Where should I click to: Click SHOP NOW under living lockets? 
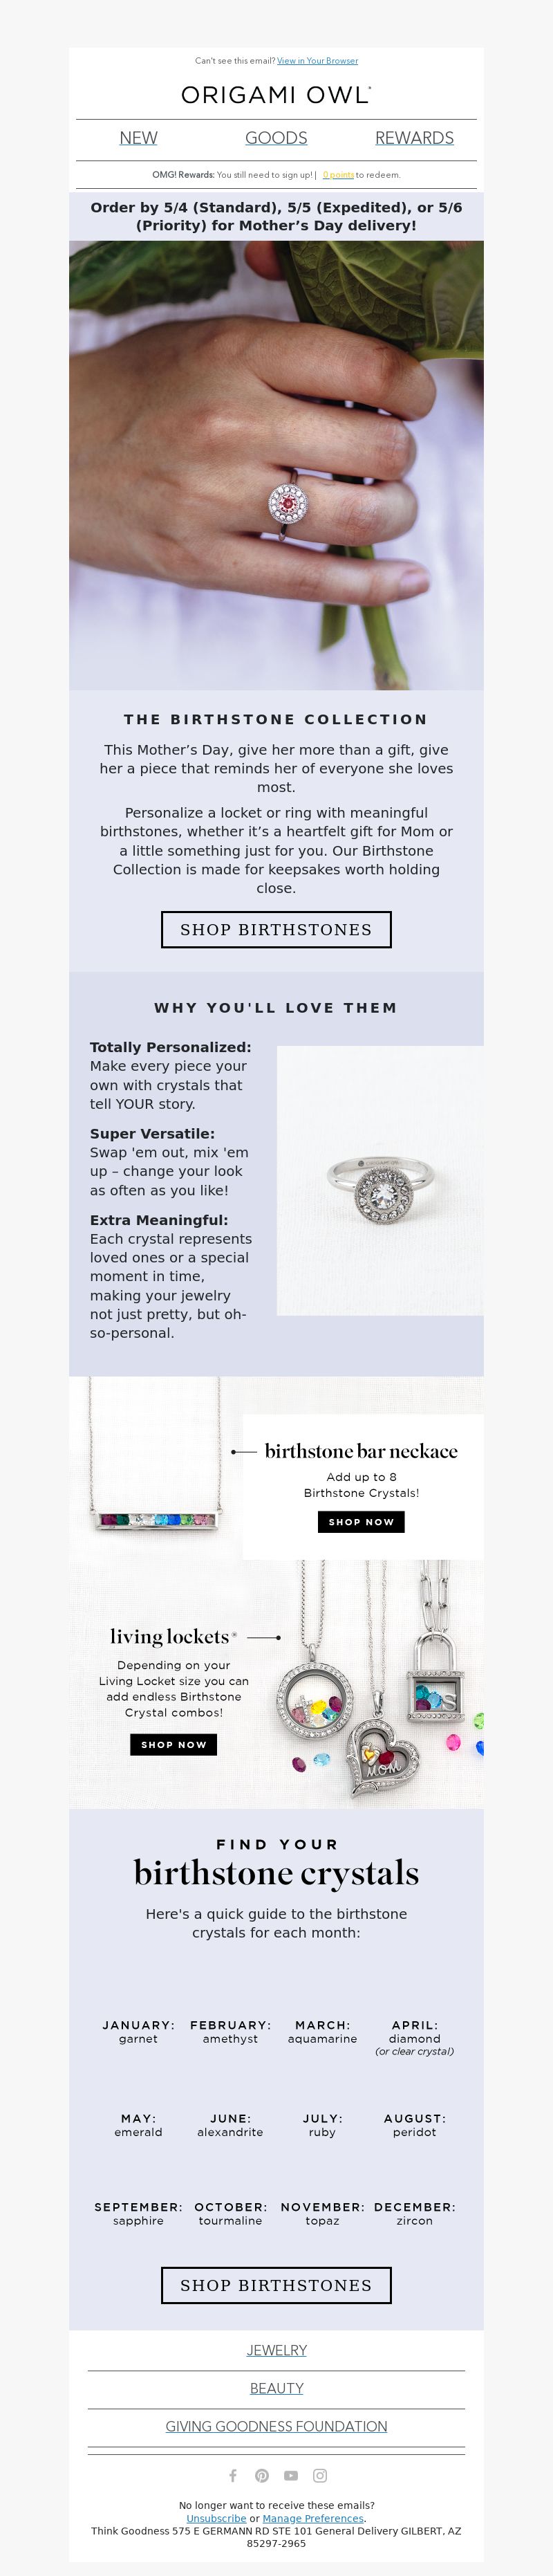coord(173,1744)
